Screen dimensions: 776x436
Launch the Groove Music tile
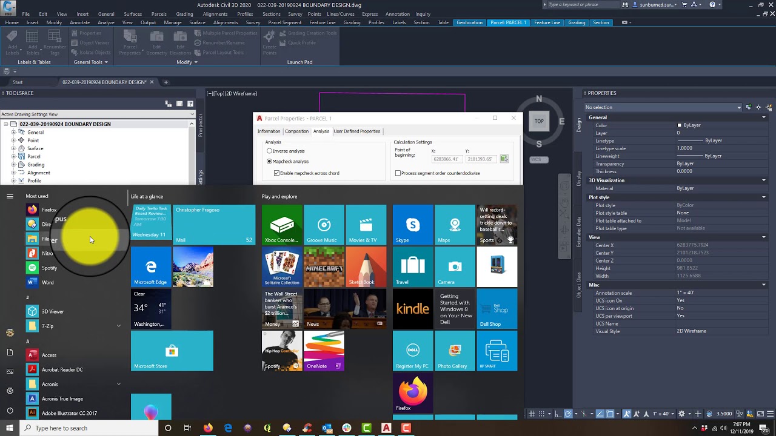[x=324, y=225]
